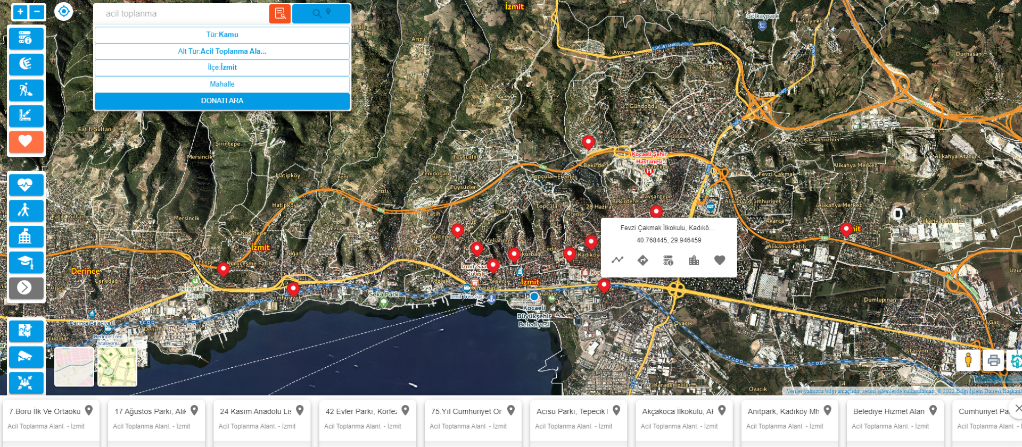Viewport: 1022px width, 447px height.
Task: Activate the yellow street view pegman
Action: (x=968, y=360)
